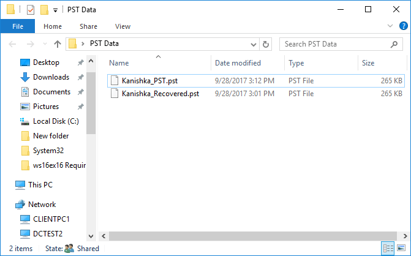This screenshot has width=411, height=256.
Task: Open the File menu tab
Action: [18, 26]
